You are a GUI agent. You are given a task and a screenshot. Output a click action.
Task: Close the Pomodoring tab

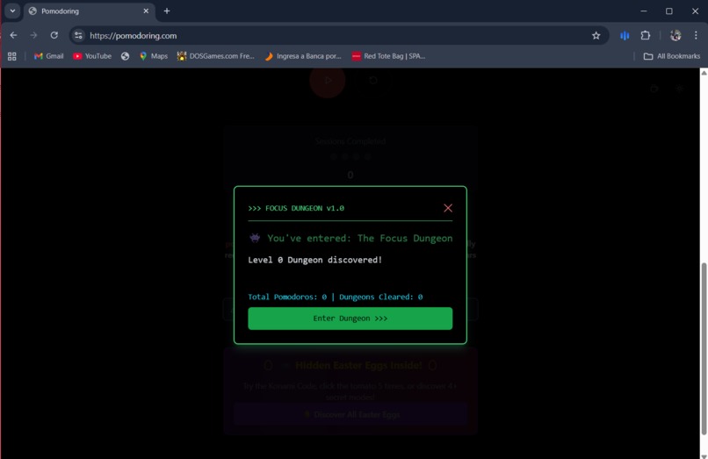tap(146, 11)
